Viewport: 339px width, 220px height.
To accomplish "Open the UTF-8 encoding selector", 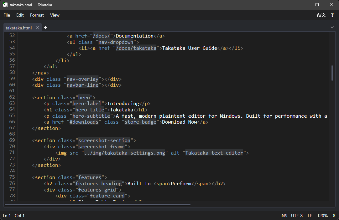I will tap(297, 216).
